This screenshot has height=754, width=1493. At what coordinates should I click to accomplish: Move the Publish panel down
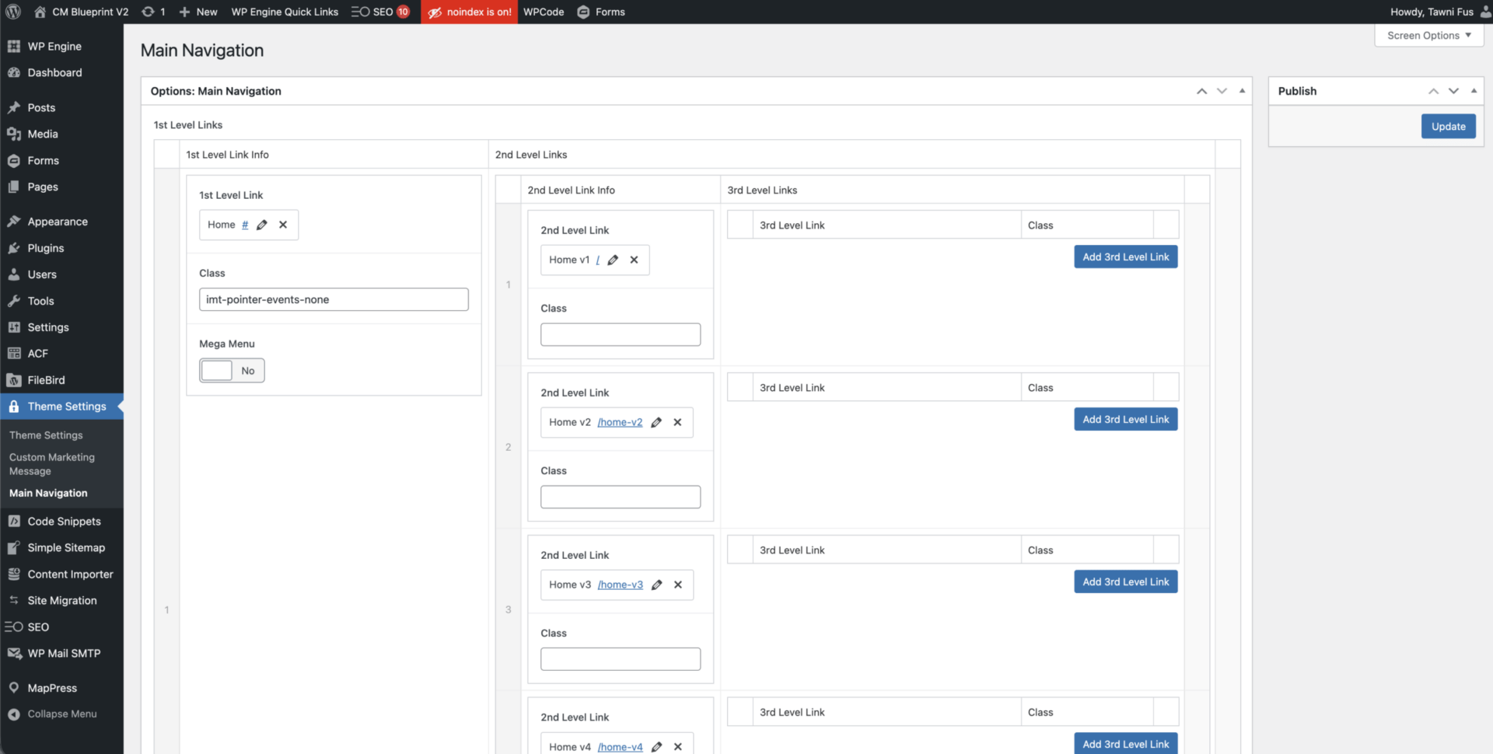click(1453, 91)
